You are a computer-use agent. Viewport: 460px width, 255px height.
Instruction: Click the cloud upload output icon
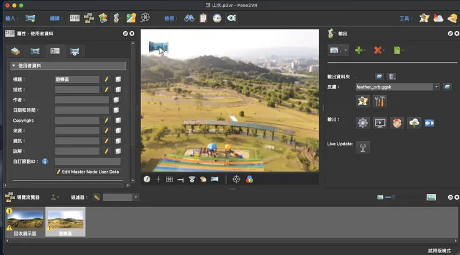414,123
